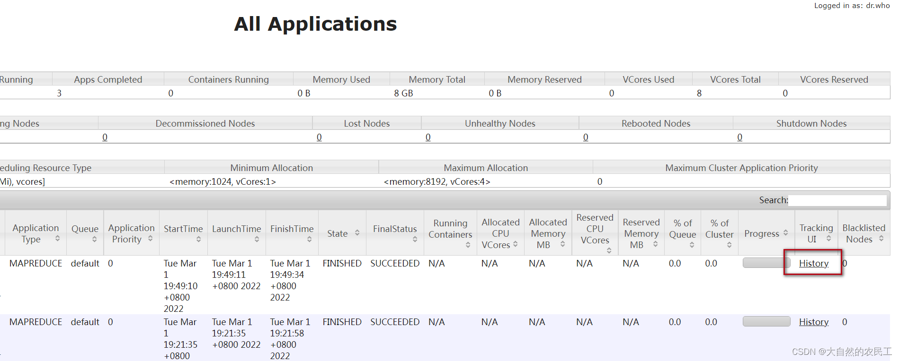Sort by Allocated Memory MB arrows
This screenshot has height=361, width=899.
(563, 244)
